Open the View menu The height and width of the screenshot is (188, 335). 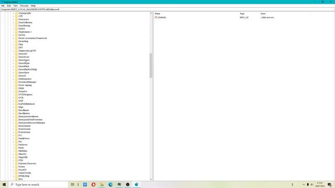tap(15, 6)
